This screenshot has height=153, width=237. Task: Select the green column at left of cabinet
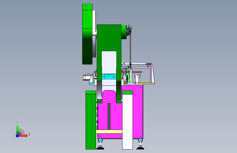pos(91,120)
